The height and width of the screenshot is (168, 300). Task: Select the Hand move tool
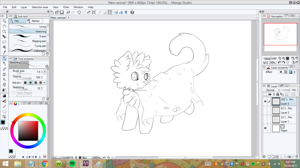(x=4, y=26)
